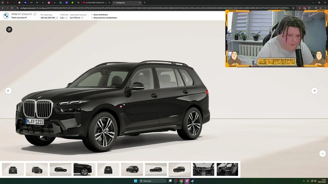The image size is (328, 184).
Task: Open the tab search dropdown
Action: (3, 3)
